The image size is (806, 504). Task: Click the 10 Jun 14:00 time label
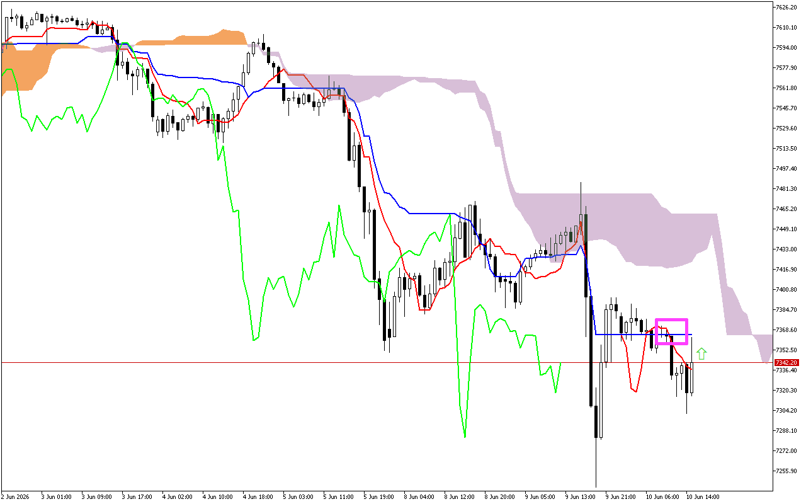pos(702,497)
